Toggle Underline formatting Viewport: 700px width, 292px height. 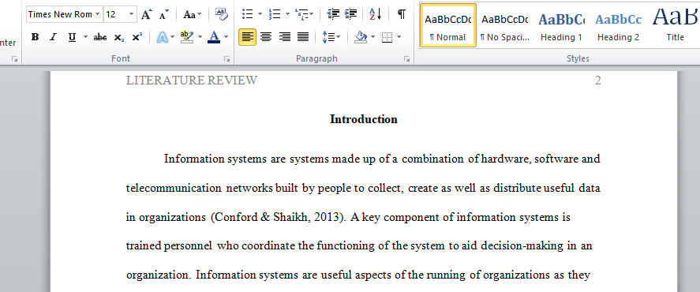(x=72, y=38)
